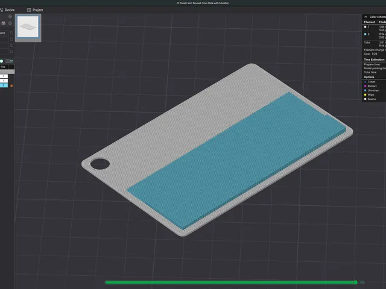Click the orange lock icon in object list
This screenshot has height=289, width=386.
click(11, 85)
